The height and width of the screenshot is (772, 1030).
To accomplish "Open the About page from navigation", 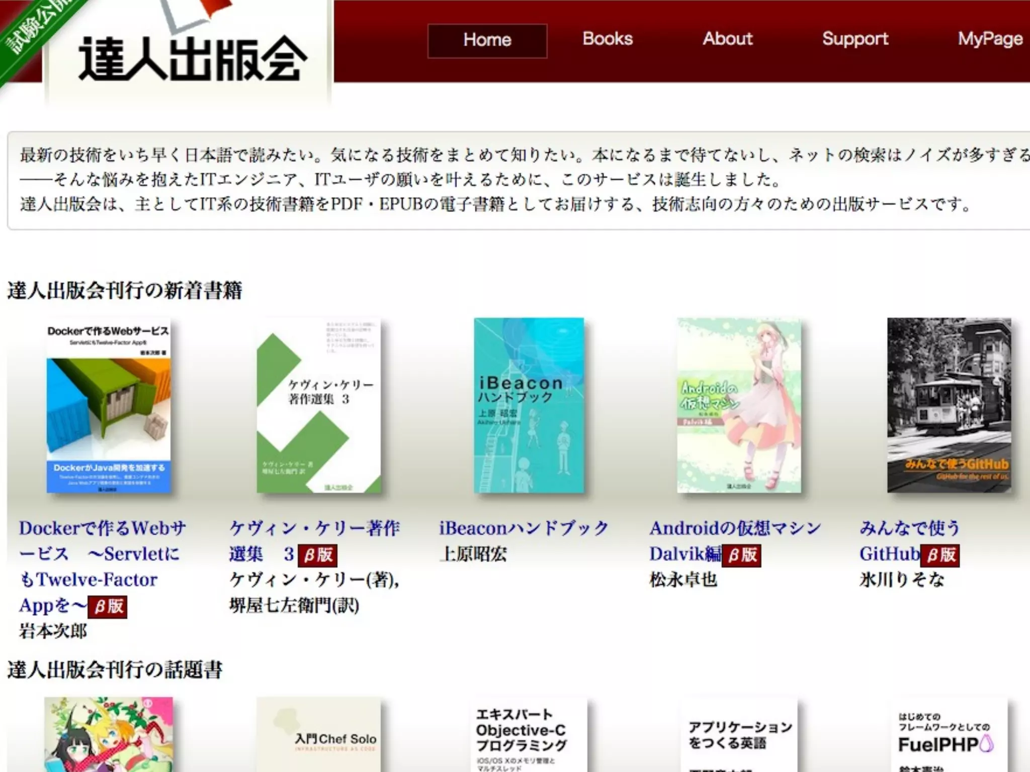I will 727,39.
